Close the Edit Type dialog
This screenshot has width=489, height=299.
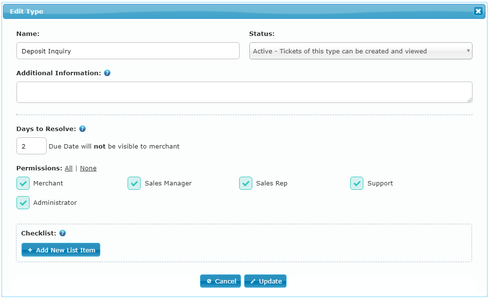tap(478, 11)
